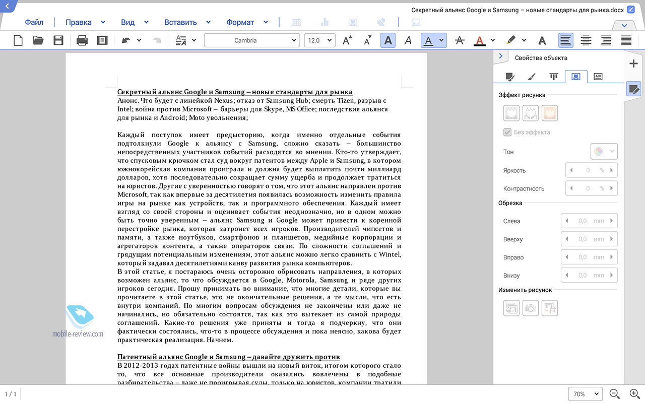Open a file with the folder icon
This screenshot has height=403, width=645.
[38, 40]
